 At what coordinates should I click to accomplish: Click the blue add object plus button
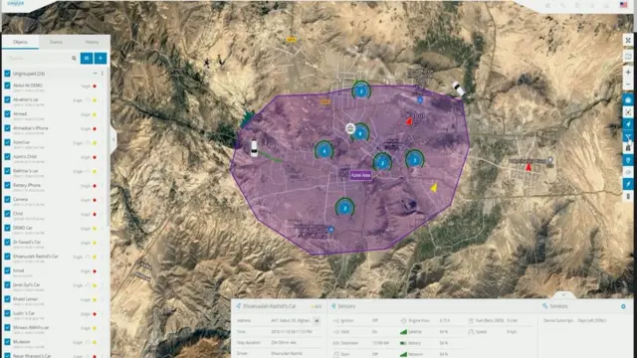[x=101, y=58]
